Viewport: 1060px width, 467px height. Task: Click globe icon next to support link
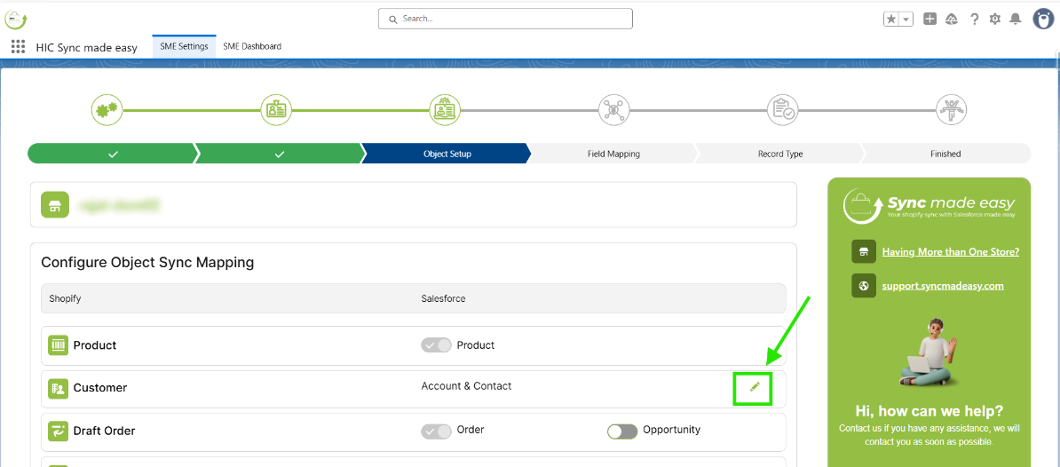[x=864, y=286]
